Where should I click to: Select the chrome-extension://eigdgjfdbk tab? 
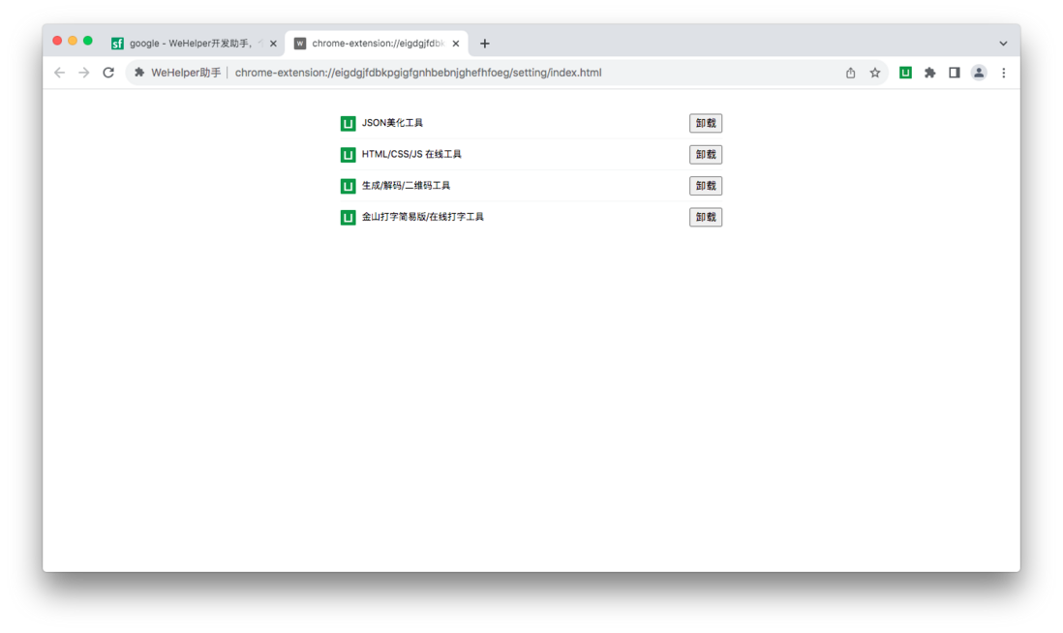[x=377, y=44]
